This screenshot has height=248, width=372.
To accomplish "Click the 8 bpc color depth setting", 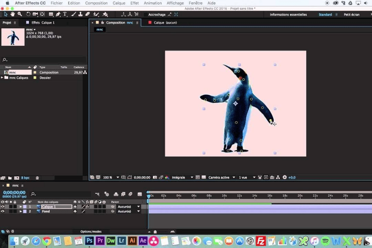I will click(25, 178).
